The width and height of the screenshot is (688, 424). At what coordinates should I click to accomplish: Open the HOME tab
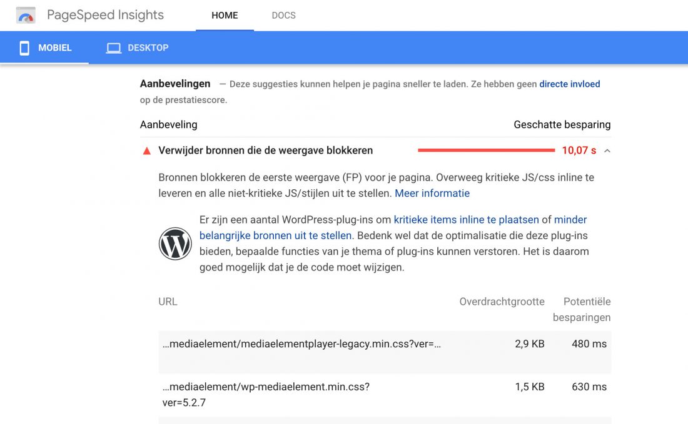pyautogui.click(x=225, y=16)
